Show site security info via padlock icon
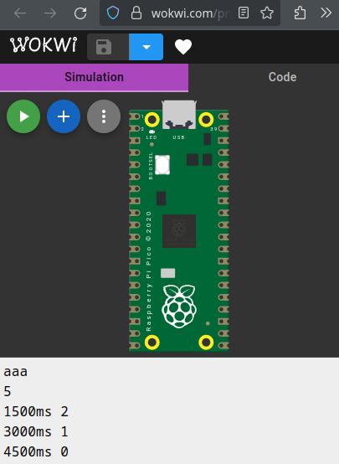The width and height of the screenshot is (339, 464). [136, 13]
